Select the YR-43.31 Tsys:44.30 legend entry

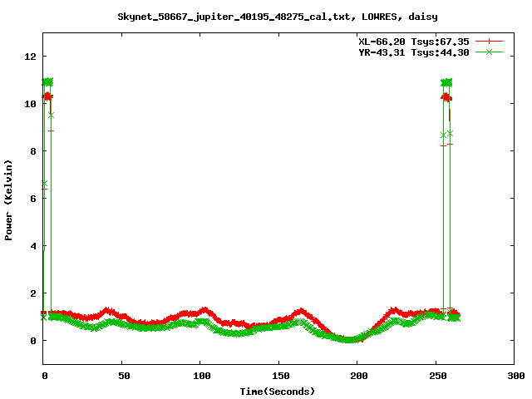click(x=414, y=52)
